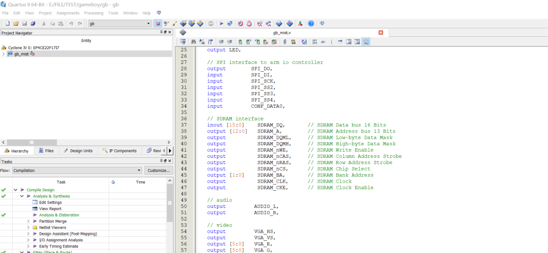
Task: Switch to the Files tab
Action: tap(46, 151)
